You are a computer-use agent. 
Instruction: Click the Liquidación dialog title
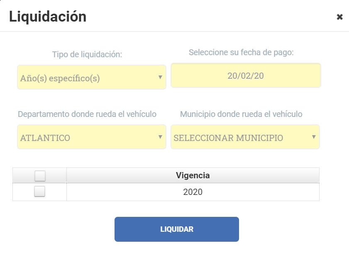click(x=47, y=17)
